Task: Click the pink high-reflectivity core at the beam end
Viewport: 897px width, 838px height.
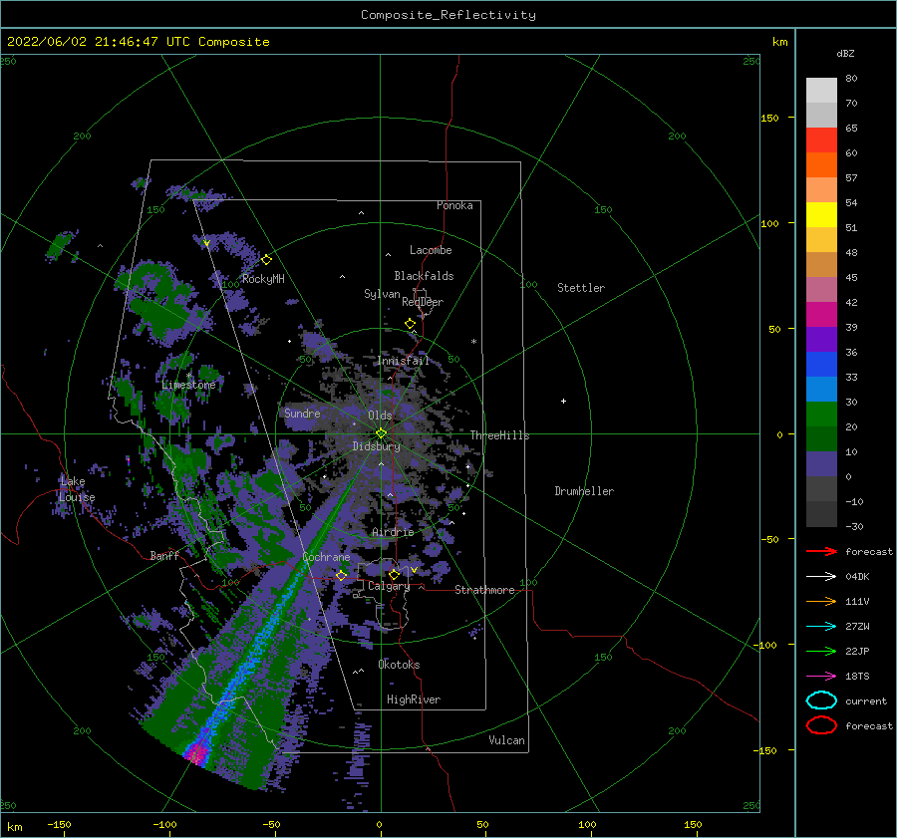Action: [x=197, y=752]
